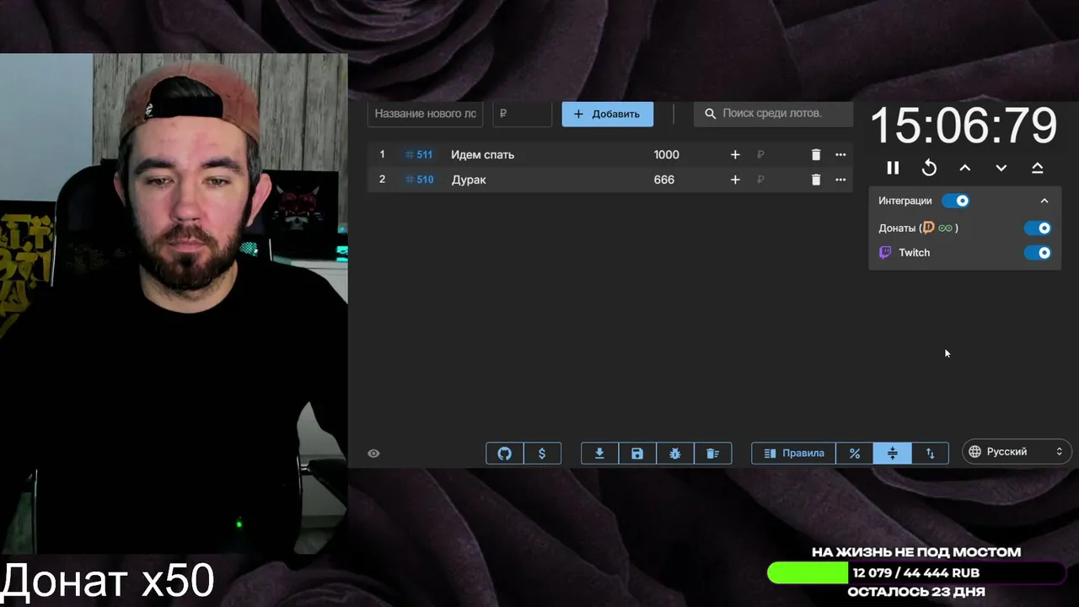Click the search magnifier icon

coord(710,114)
